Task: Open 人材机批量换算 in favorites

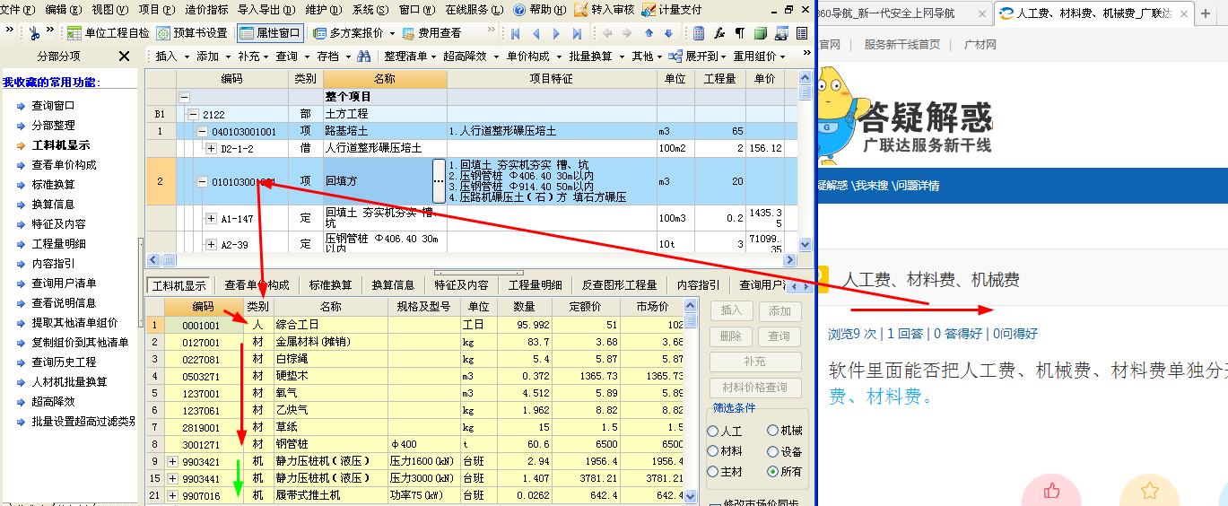Action: (69, 382)
